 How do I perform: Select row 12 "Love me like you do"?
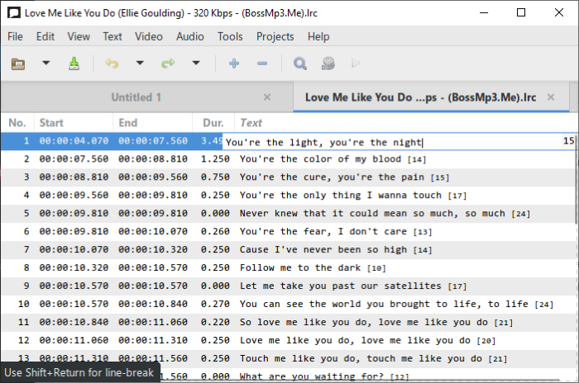288,340
